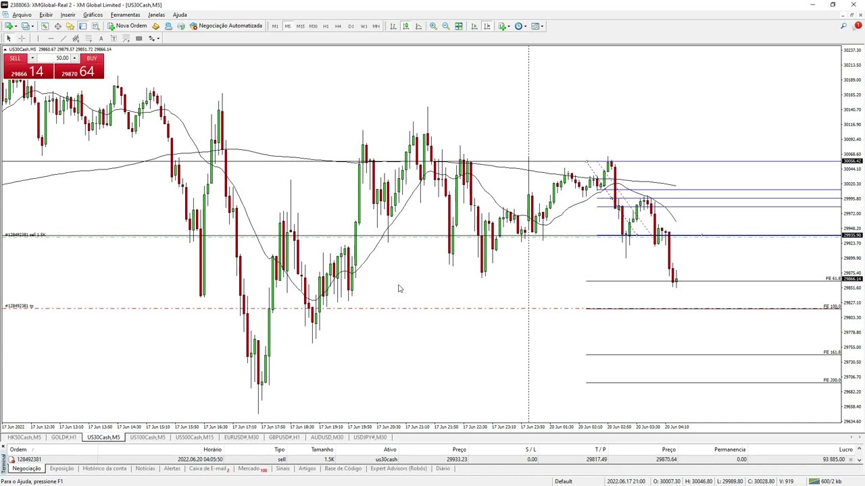Open the Notícias terminal tab
Viewport: 865px width, 486px height.
click(x=145, y=468)
